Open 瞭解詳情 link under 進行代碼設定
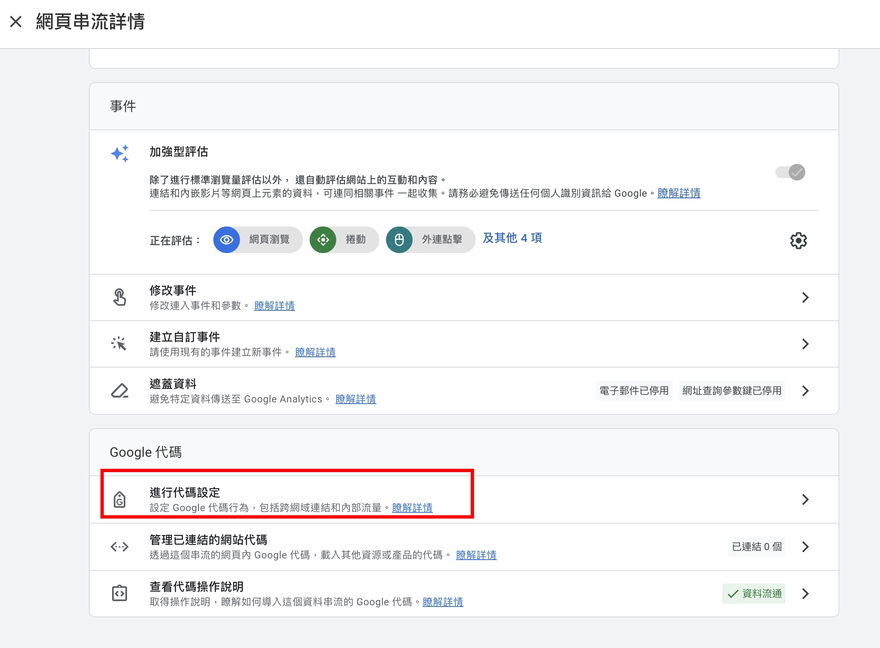Screen dimensions: 880x648 412,508
